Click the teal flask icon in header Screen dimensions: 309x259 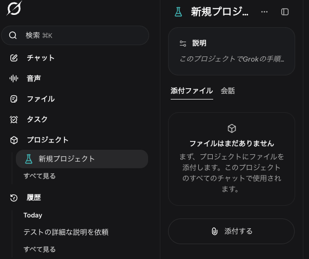[178, 12]
